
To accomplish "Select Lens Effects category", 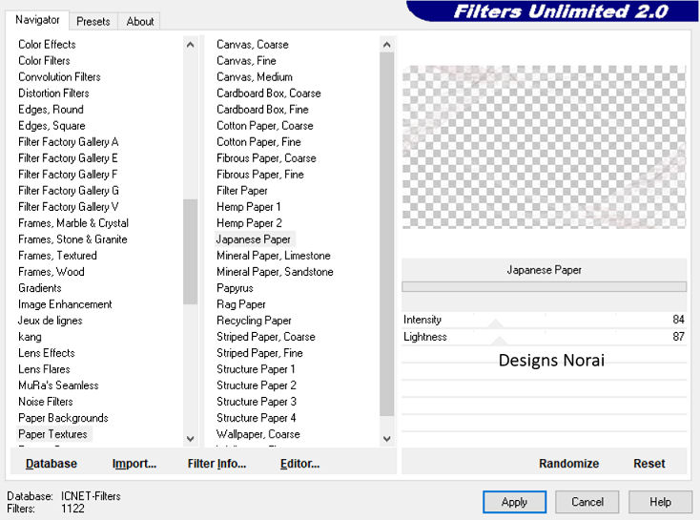I will [x=47, y=353].
